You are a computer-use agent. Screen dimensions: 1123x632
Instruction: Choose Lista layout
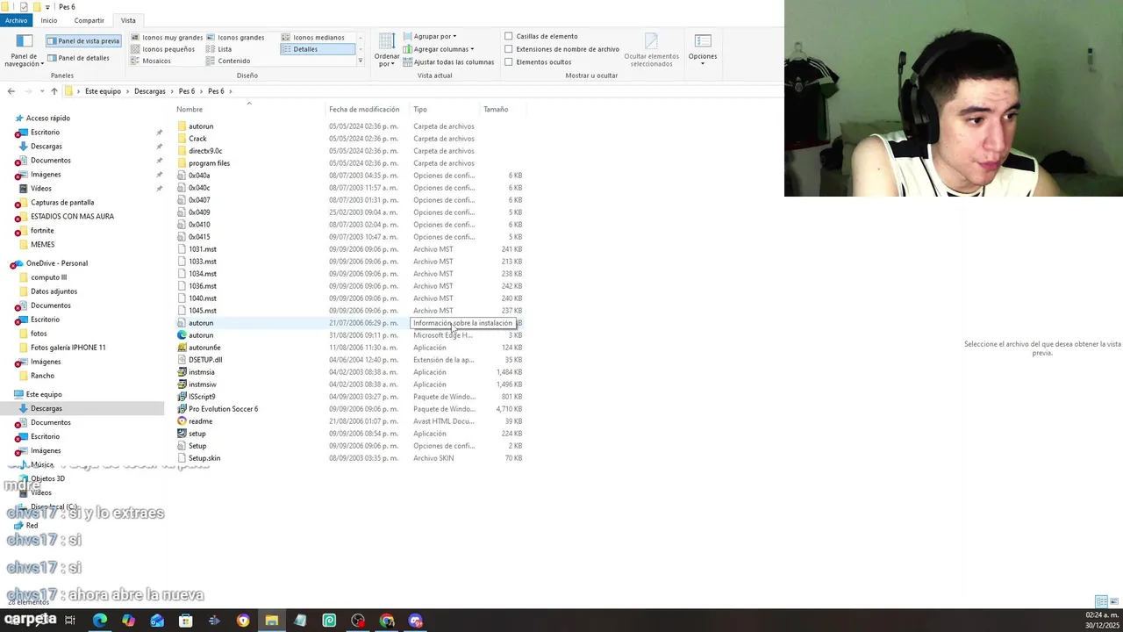[x=219, y=49]
